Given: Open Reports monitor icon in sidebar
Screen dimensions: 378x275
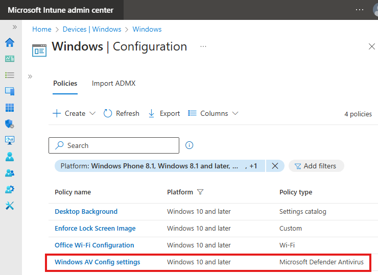Looking at the screenshot, I should click(10, 140).
